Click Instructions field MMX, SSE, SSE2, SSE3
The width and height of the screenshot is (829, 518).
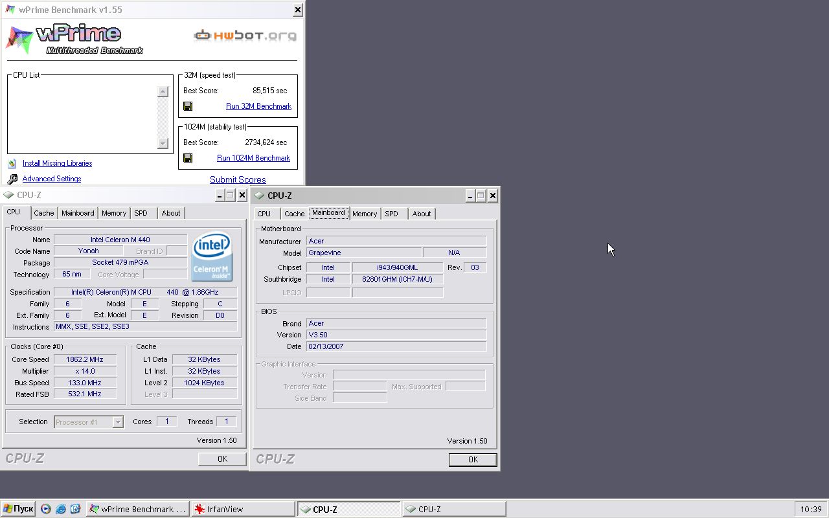146,327
